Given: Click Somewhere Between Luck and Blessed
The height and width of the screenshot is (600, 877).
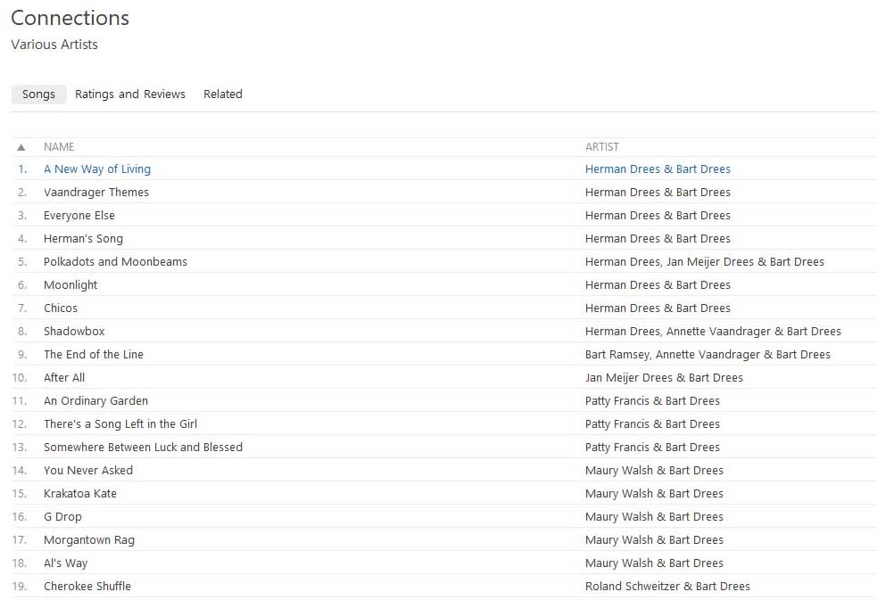Looking at the screenshot, I should (143, 448).
